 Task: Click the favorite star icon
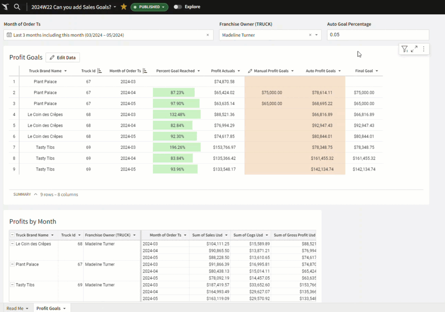pos(123,7)
